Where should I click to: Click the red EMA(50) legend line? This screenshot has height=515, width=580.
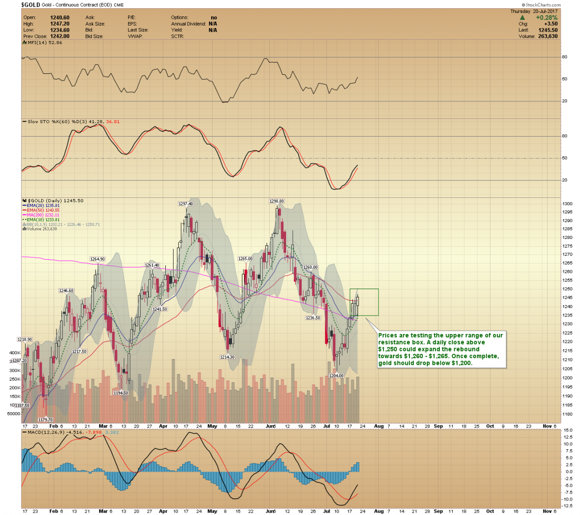pos(25,210)
